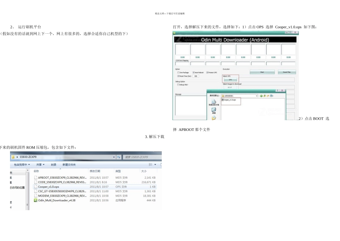Image resolution: width=340 pixels, height=241 pixels.
Task: Toggle the One Package checkbox
Action: (x=178, y=72)
